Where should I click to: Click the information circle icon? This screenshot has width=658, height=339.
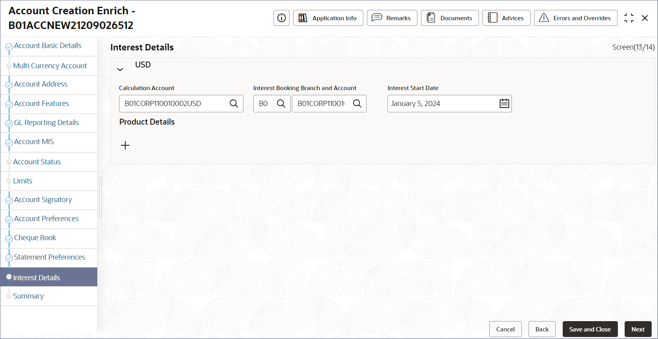click(282, 18)
